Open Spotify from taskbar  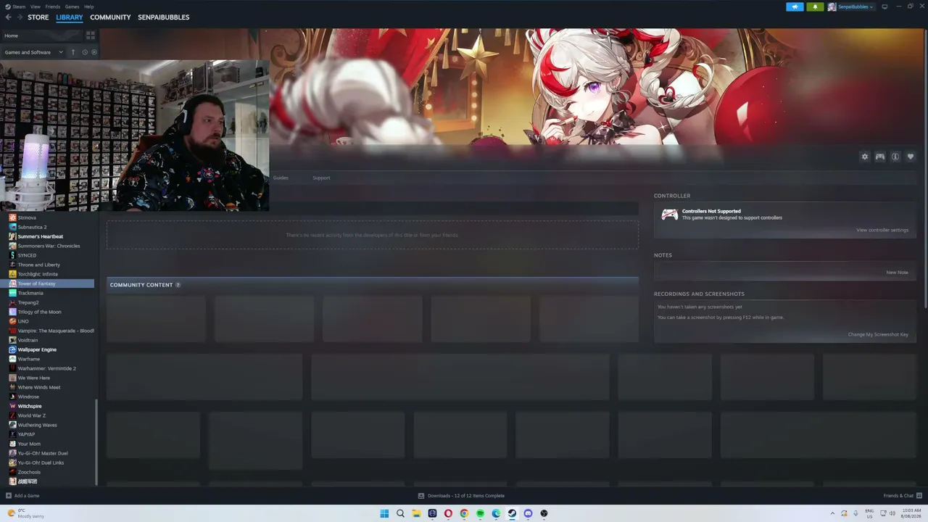pyautogui.click(x=480, y=513)
